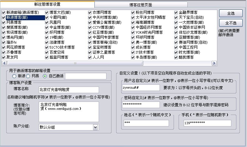
Task: Click the 密码自定义 password field
Action: pyautogui.click(x=141, y=104)
